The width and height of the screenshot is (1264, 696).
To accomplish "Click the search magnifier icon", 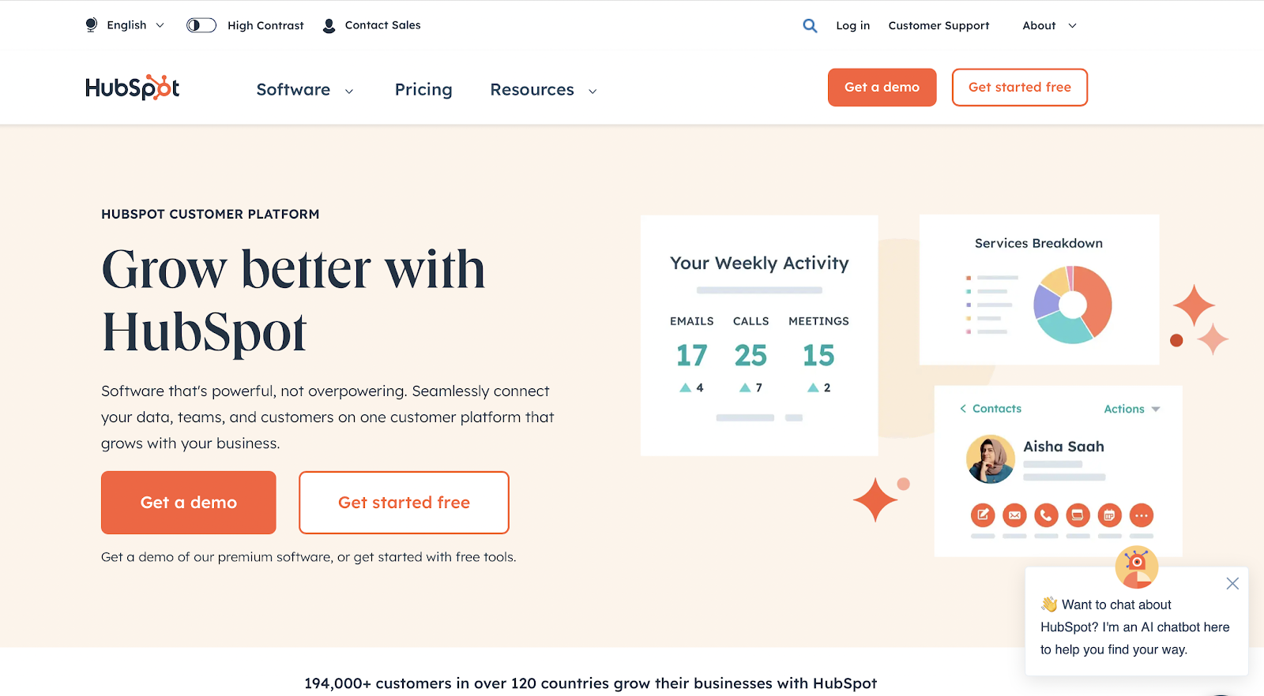I will 810,25.
